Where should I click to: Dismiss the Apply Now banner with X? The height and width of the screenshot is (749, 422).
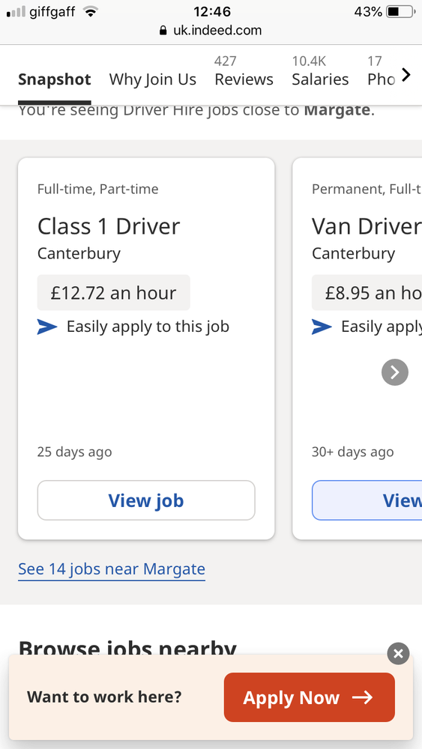[398, 653]
